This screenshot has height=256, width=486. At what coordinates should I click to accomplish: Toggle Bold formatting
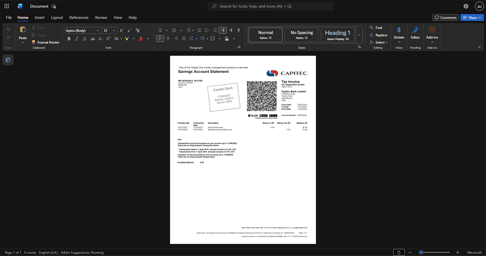[69, 38]
